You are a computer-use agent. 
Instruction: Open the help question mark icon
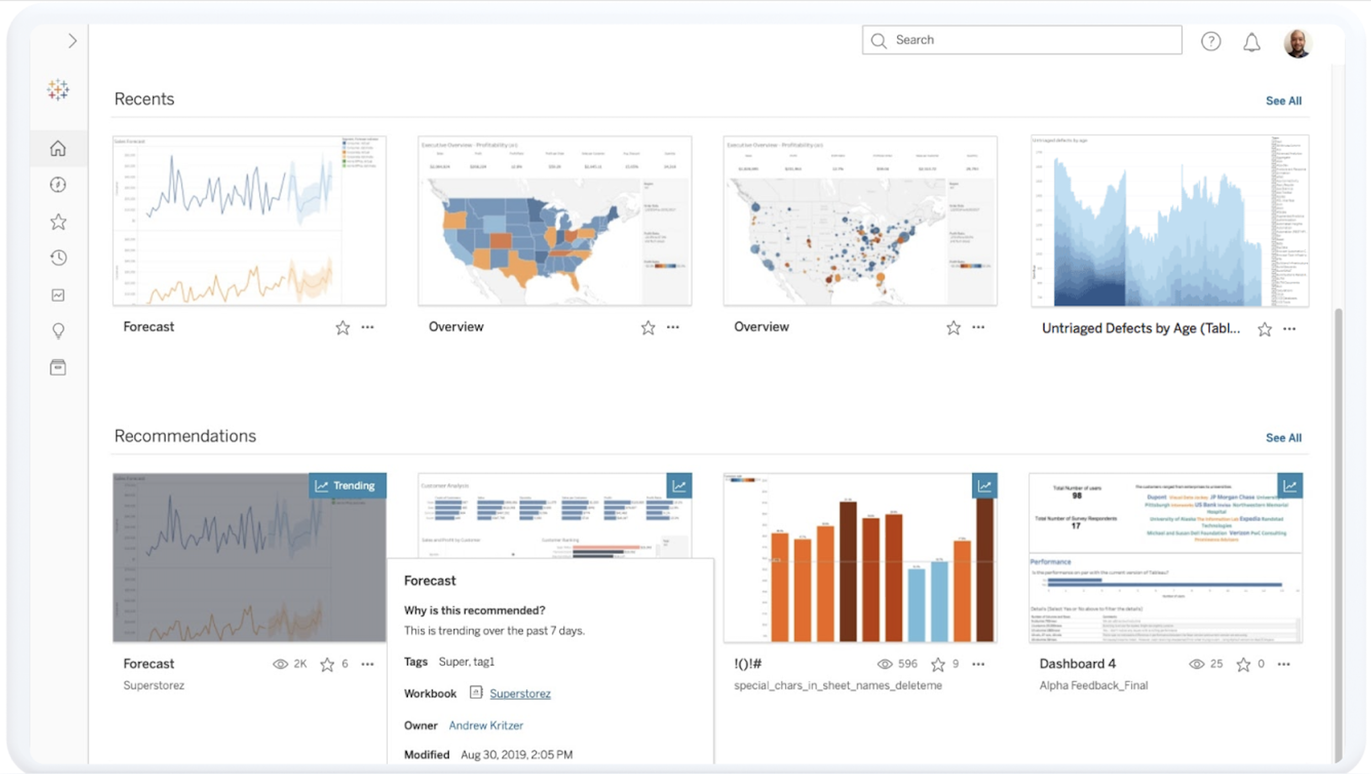click(1210, 41)
